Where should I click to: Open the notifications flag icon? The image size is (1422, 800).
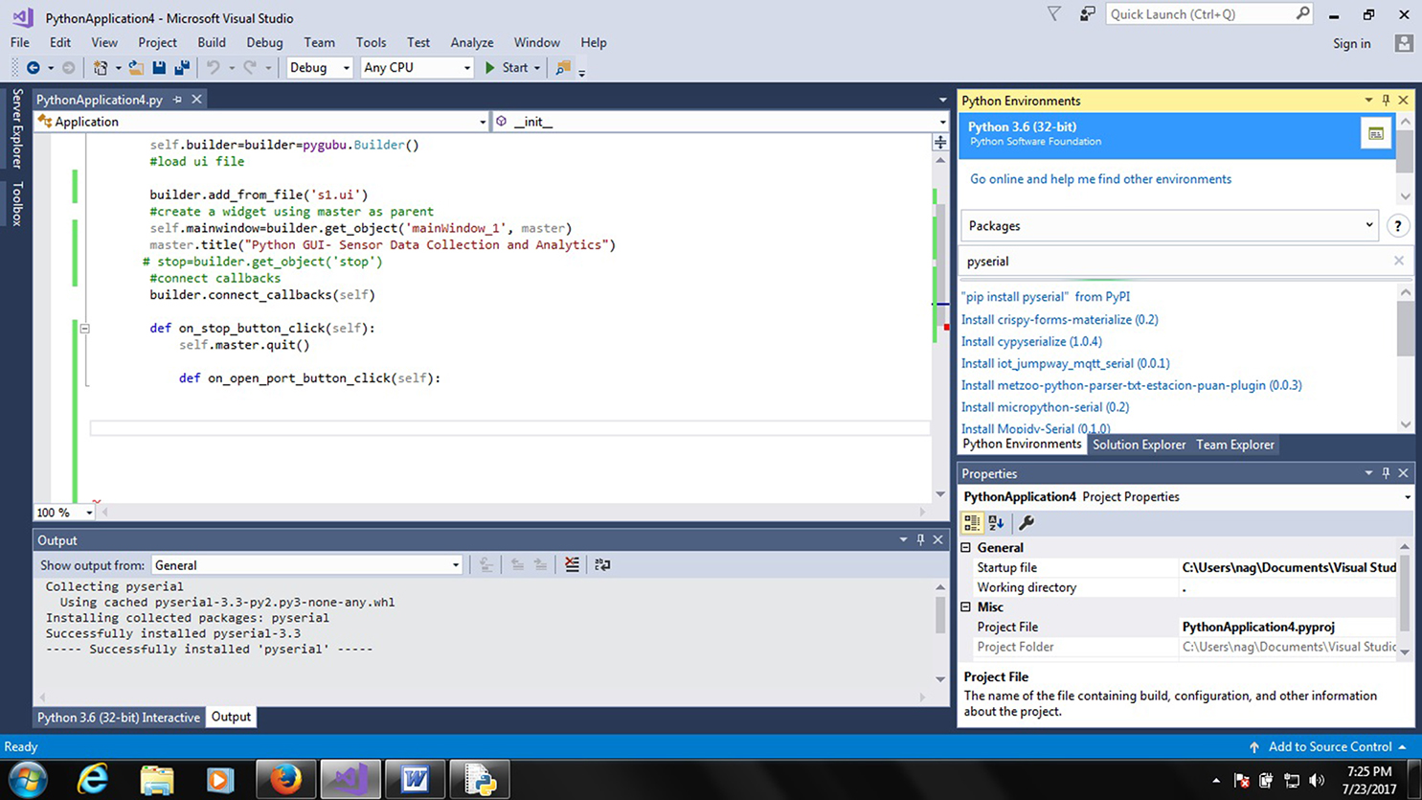[x=1053, y=14]
